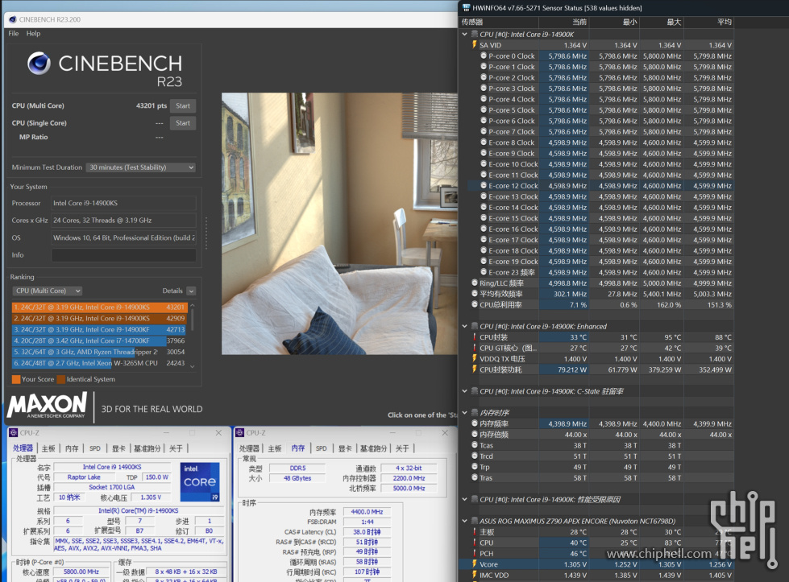Click the DDR5 memory type value in CPU-Z

point(297,468)
